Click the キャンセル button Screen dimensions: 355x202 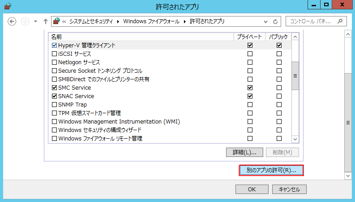click(289, 189)
